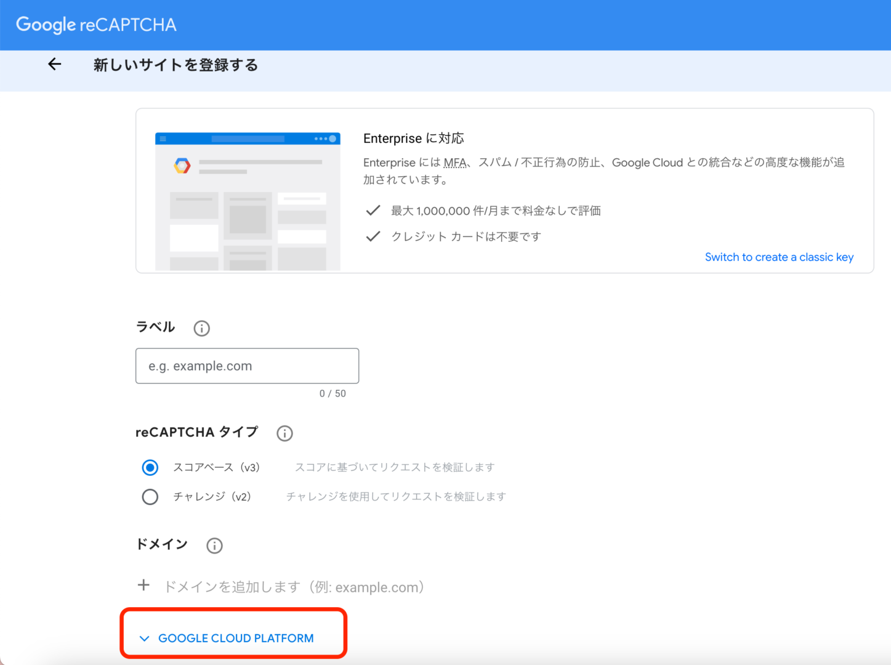Click クレジット カードは不要です text
The height and width of the screenshot is (665, 891).
point(466,236)
